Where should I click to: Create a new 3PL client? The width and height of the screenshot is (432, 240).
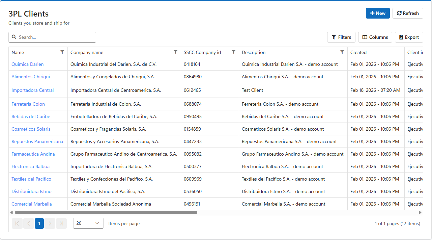pyautogui.click(x=378, y=13)
